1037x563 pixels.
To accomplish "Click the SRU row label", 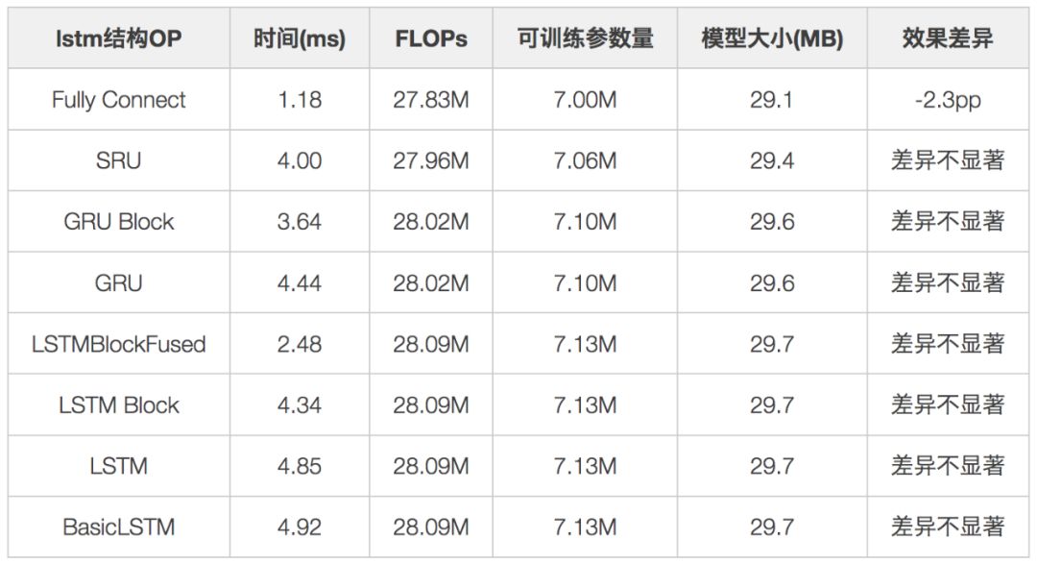I will [x=118, y=160].
